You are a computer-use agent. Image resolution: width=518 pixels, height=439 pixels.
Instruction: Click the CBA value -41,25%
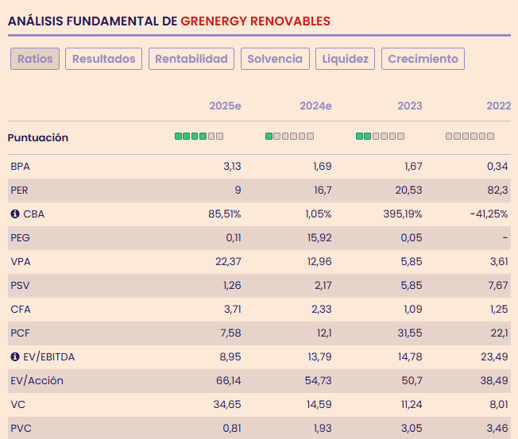tap(489, 214)
